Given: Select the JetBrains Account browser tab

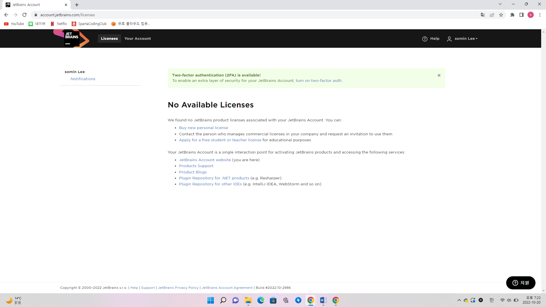Looking at the screenshot, I should click(x=36, y=5).
